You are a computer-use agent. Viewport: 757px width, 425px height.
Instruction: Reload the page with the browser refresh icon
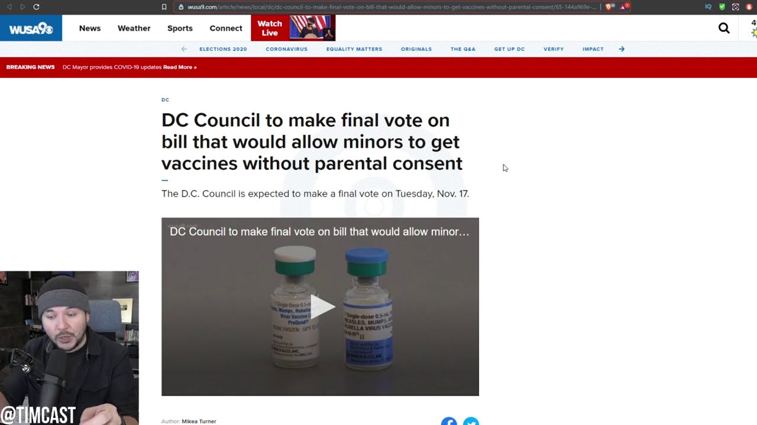click(36, 7)
